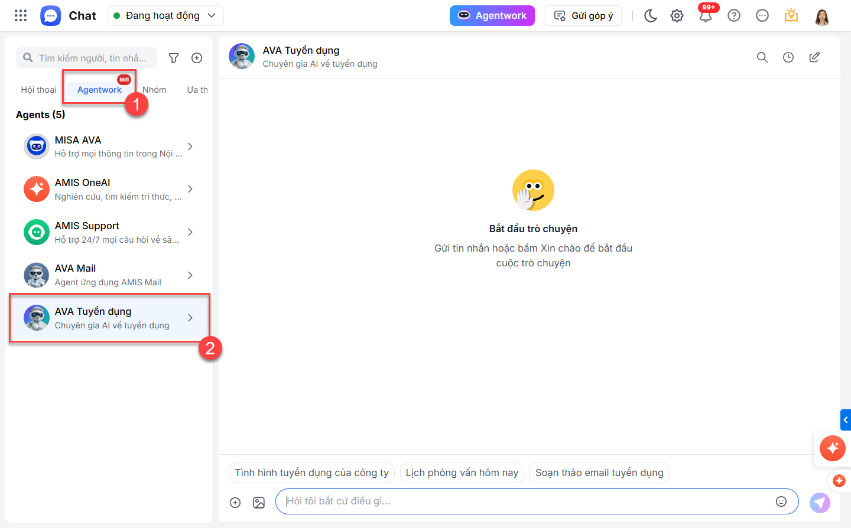Image resolution: width=851 pixels, height=528 pixels.
Task: Open notifications bell with 99+ badge
Action: (x=706, y=15)
